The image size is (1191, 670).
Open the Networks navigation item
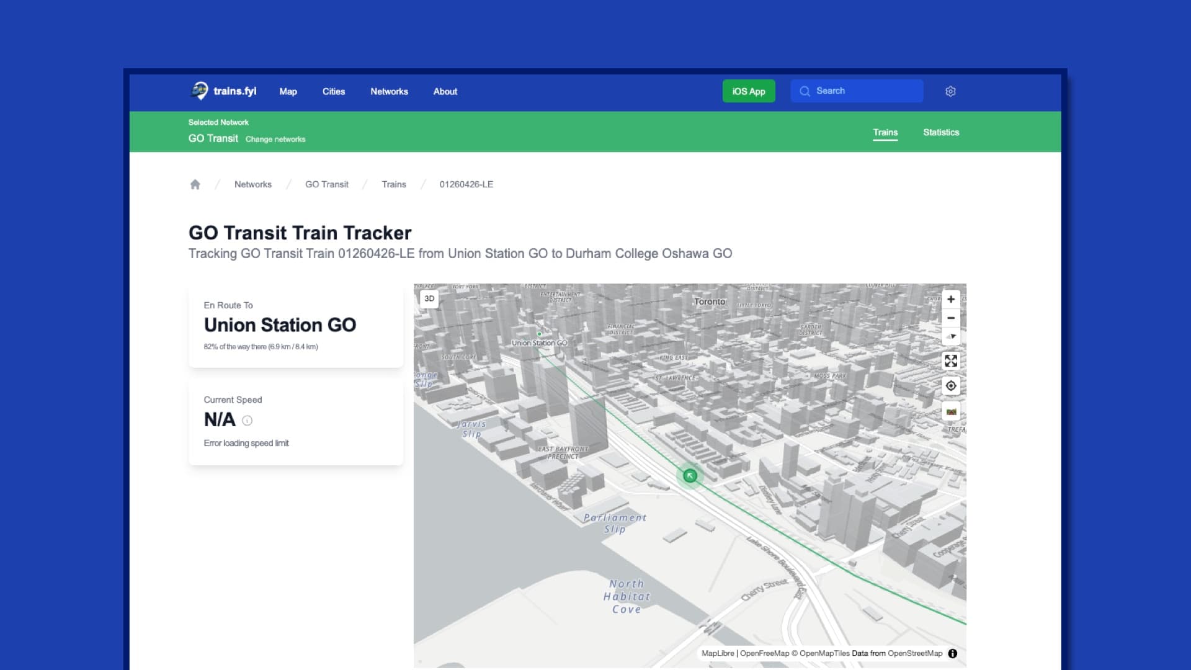click(x=389, y=91)
